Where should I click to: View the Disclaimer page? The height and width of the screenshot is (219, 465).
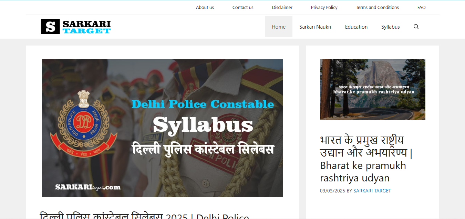click(x=282, y=7)
